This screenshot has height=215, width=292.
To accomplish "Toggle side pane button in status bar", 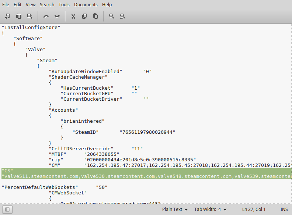I will pyautogui.click(x=7, y=209).
